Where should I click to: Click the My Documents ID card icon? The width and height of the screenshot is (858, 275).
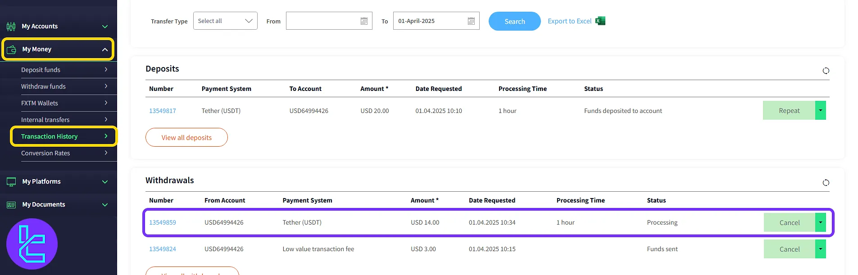tap(11, 205)
